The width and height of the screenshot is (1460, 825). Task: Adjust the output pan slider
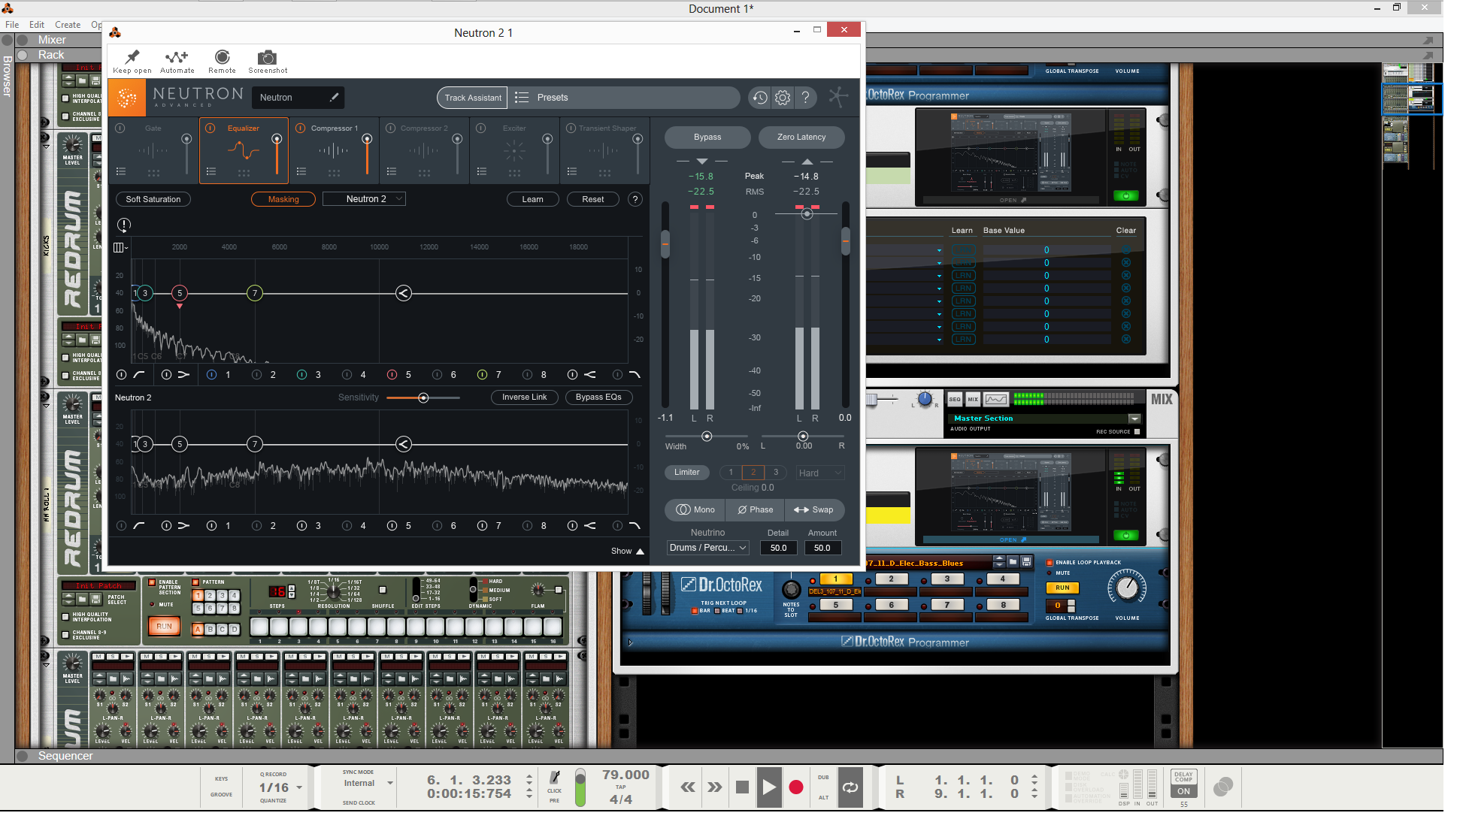tap(803, 436)
